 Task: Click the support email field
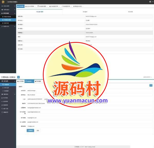(x=89, y=112)
